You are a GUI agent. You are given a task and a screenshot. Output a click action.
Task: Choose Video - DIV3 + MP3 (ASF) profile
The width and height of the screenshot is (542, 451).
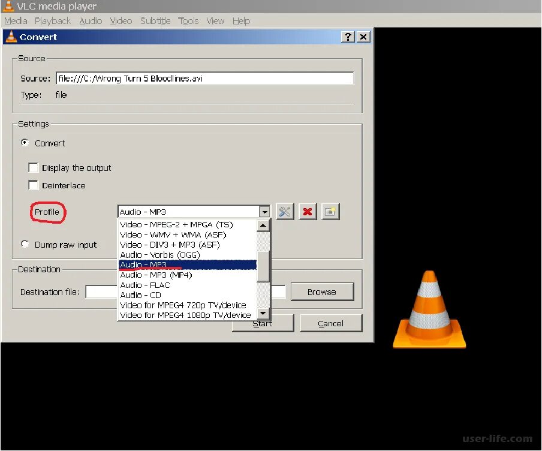[188, 245]
